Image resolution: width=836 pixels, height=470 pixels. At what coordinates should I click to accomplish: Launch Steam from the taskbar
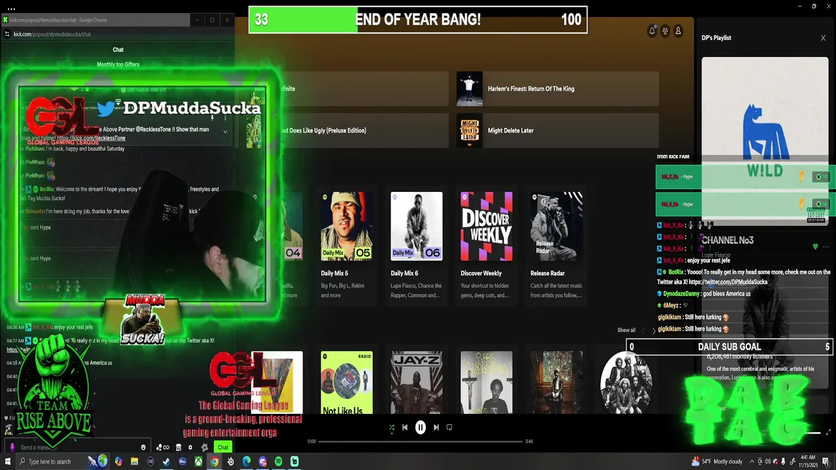(x=167, y=462)
